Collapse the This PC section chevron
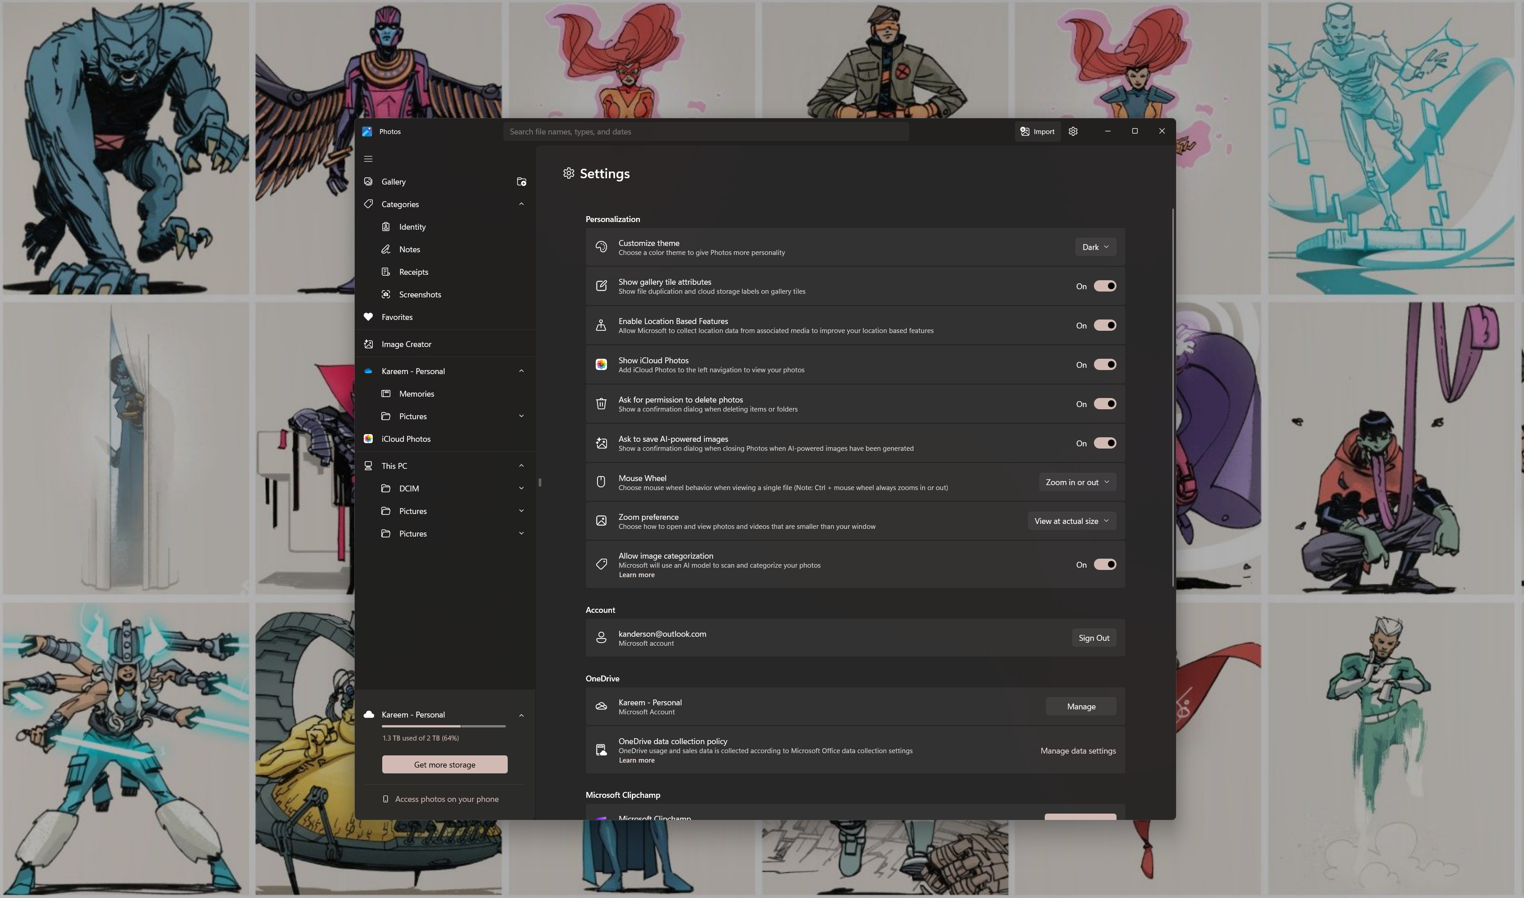 522,466
